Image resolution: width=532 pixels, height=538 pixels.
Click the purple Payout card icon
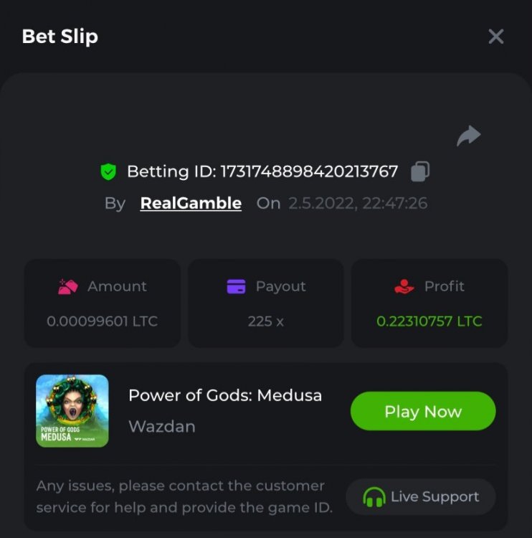(237, 286)
